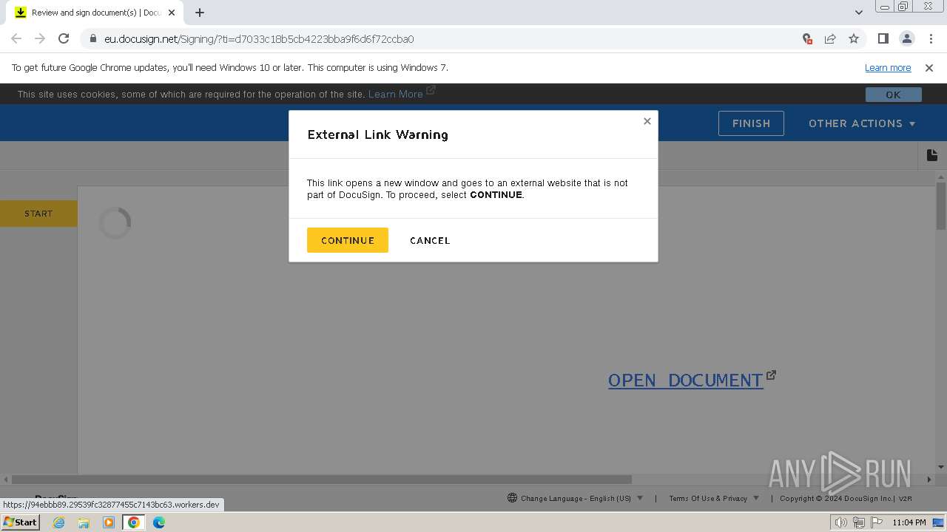Click the horizontal scrollbar thumb
This screenshot has width=947, height=532.
(322, 479)
